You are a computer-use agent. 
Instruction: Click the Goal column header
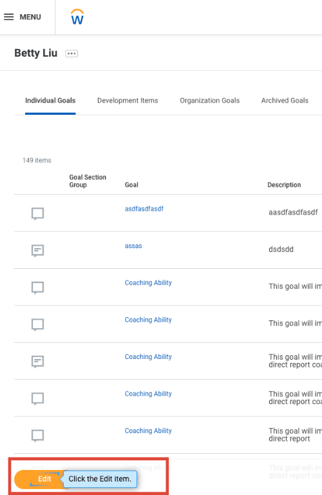pyautogui.click(x=131, y=185)
